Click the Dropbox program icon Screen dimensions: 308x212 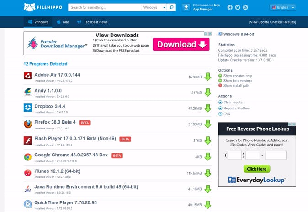tap(28, 108)
